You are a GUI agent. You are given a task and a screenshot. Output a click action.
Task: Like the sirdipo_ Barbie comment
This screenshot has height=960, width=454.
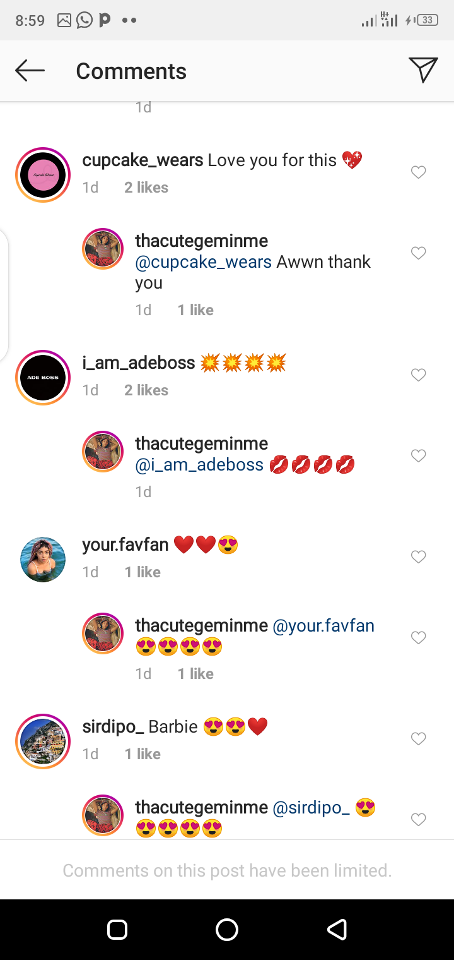coord(419,738)
